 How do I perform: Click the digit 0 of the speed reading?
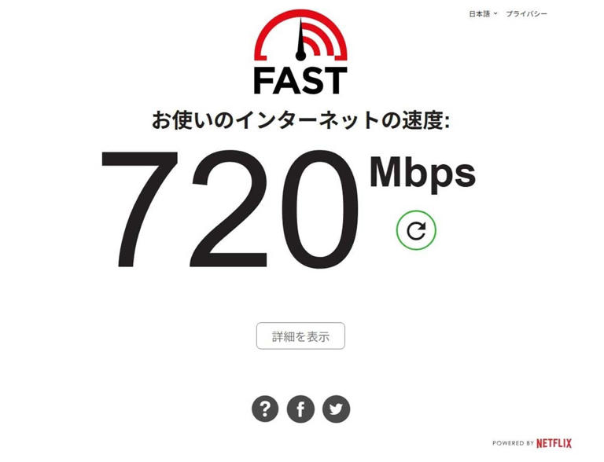[x=321, y=209]
